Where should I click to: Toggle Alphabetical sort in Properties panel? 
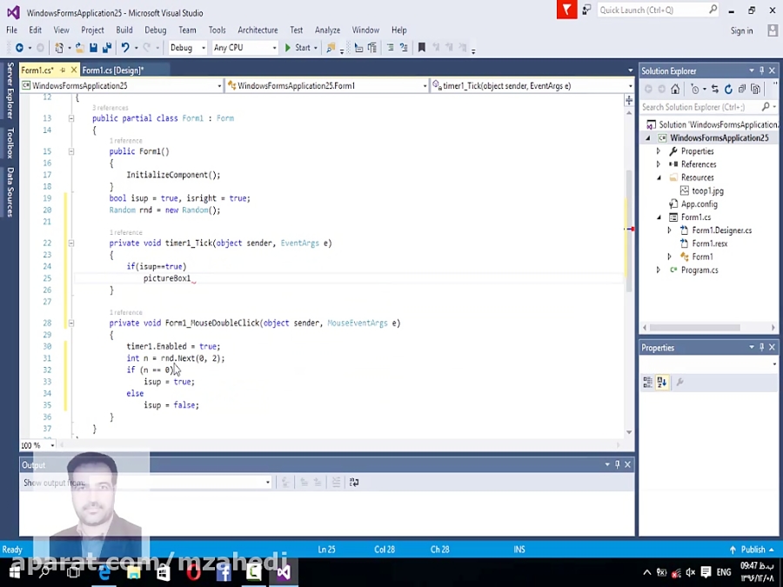click(x=662, y=382)
